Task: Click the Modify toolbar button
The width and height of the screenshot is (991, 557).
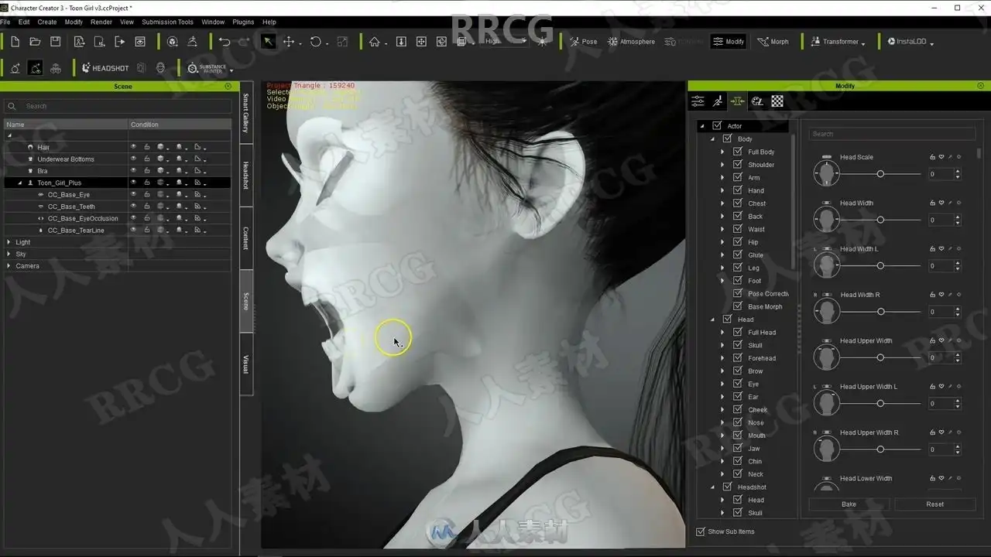Action: [x=729, y=42]
